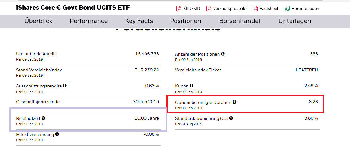The height and width of the screenshot is (166, 350).
Task: Switch to the Performance tab
Action: pos(89,21)
